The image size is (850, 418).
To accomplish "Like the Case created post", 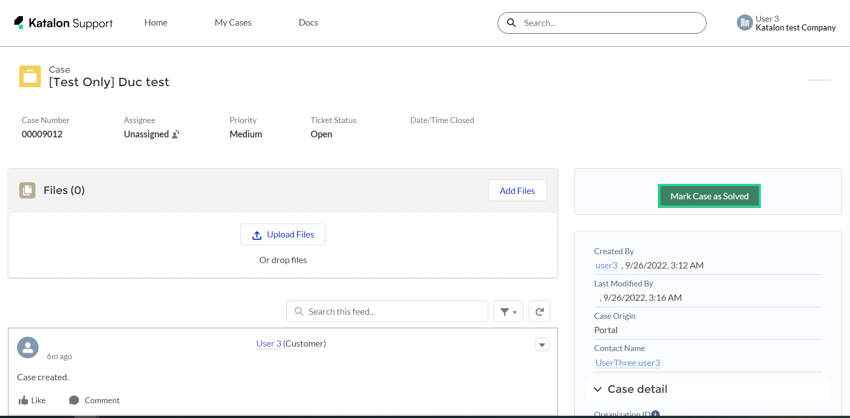I will (x=31, y=400).
